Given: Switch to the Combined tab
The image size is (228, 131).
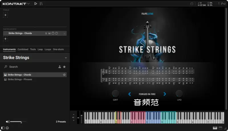Looking at the screenshot, I should (x=23, y=49).
